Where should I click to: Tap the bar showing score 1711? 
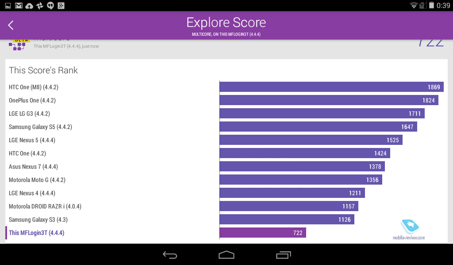click(x=322, y=114)
